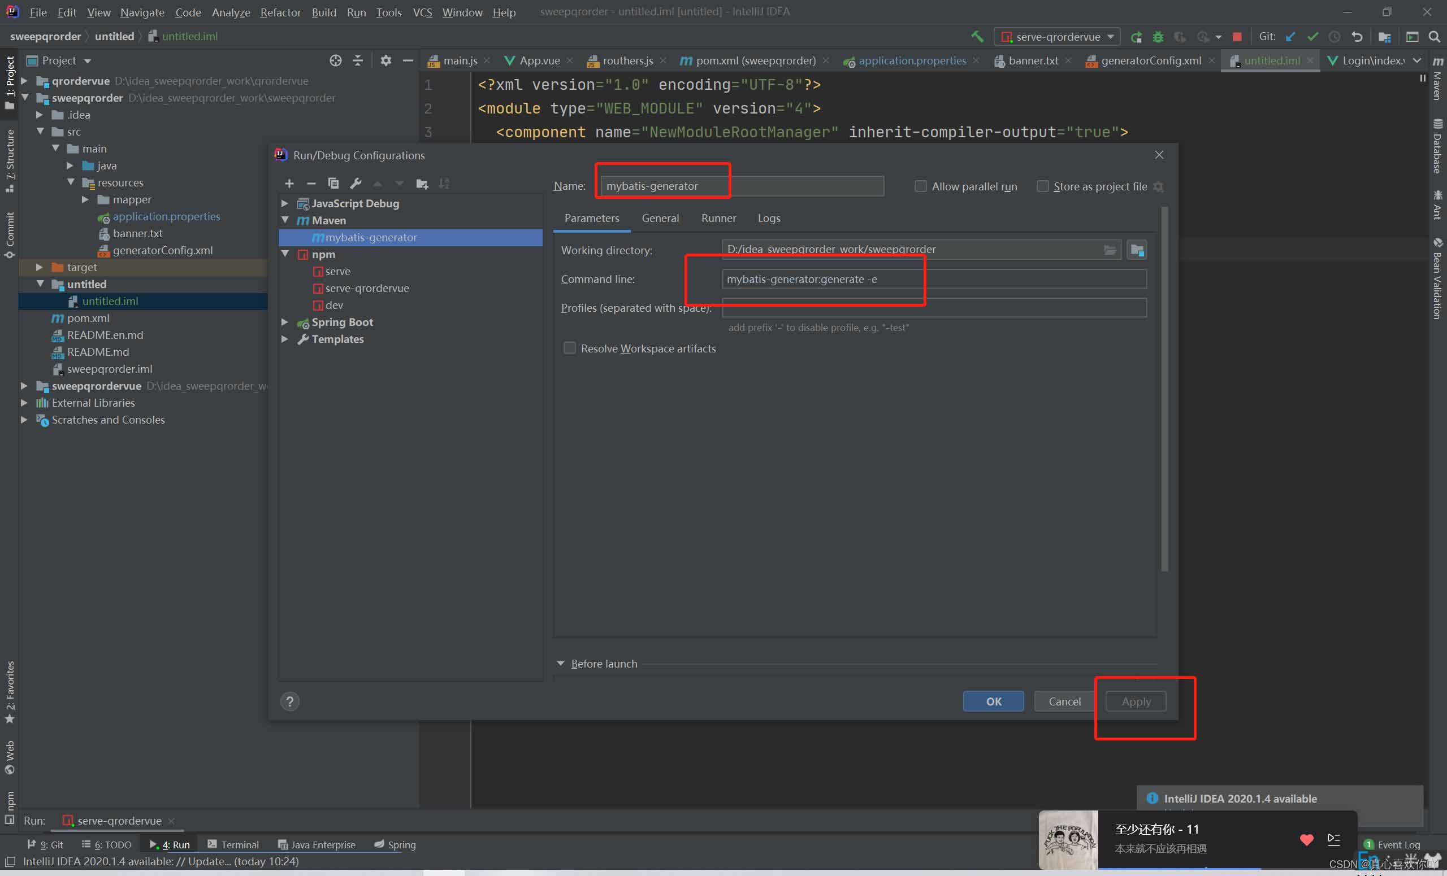The width and height of the screenshot is (1447, 876).
Task: Update project with Git blue arrow
Action: click(x=1290, y=36)
